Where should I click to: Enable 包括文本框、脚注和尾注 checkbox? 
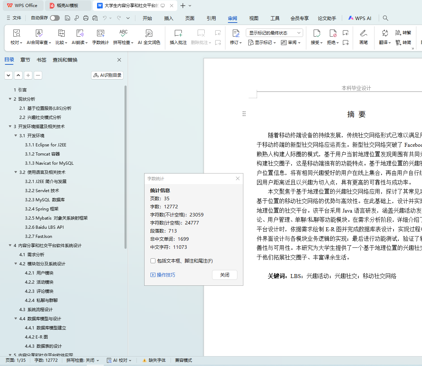153,261
